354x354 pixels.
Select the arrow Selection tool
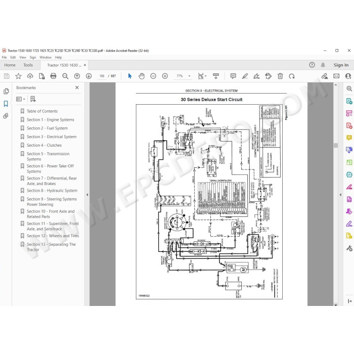coord(130,76)
